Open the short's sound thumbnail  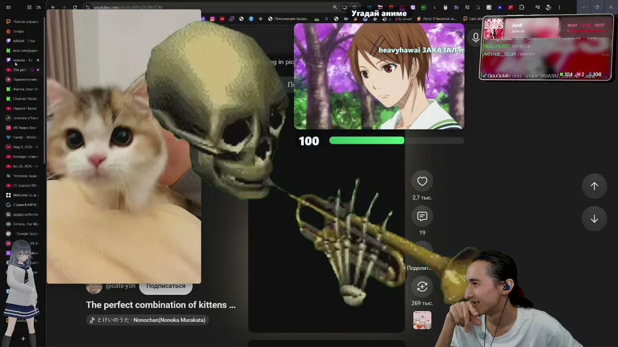(x=422, y=320)
